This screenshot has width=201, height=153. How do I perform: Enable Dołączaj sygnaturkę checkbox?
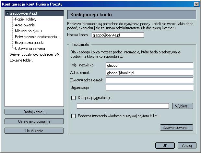(73, 97)
